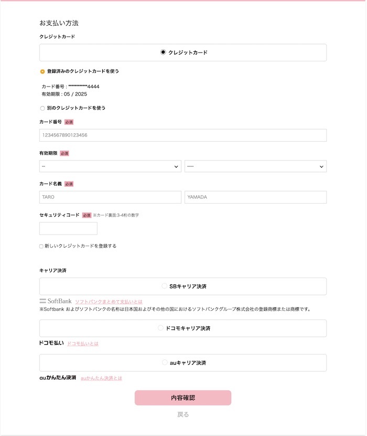
Task: Click the YAMADA last name field
Action: (x=256, y=197)
